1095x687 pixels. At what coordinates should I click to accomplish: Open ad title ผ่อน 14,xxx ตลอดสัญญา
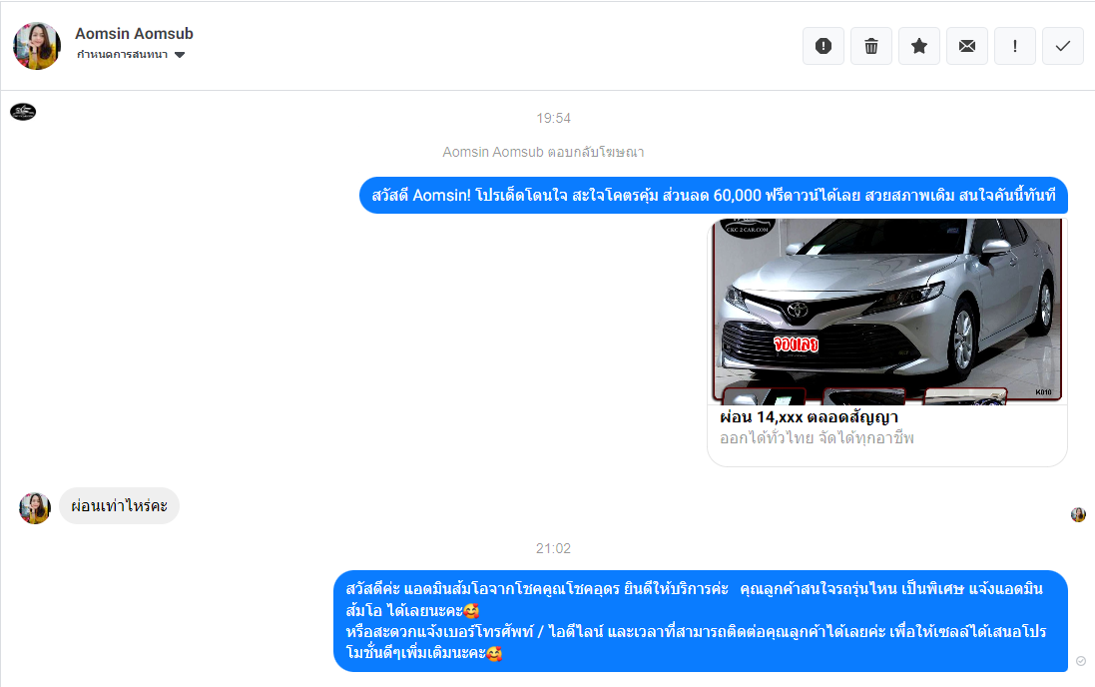pos(809,417)
